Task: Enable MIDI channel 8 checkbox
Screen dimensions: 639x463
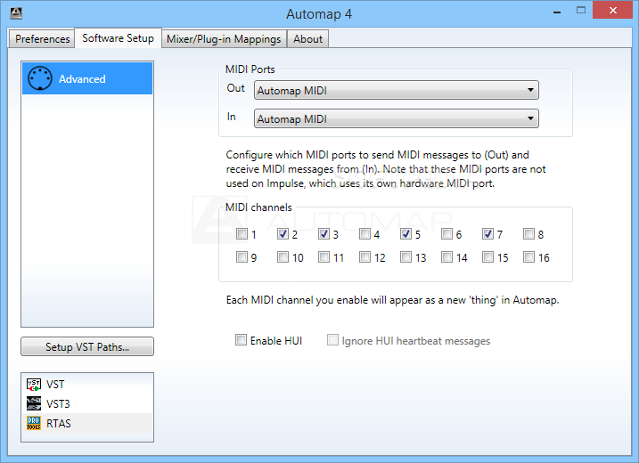Action: point(529,234)
